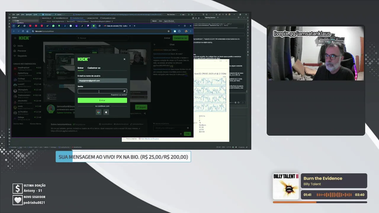Go back in the browser

(14, 31)
